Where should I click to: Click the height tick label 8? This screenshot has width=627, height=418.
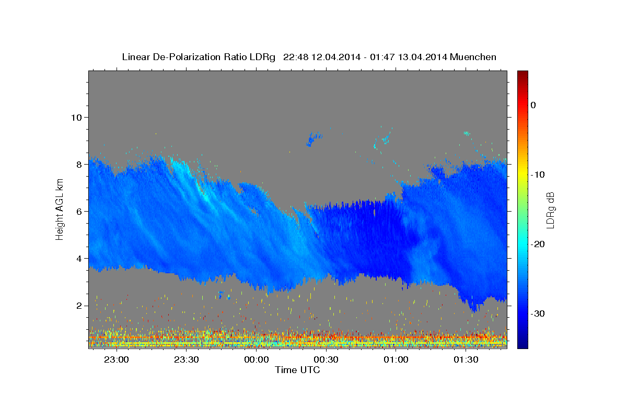click(78, 164)
